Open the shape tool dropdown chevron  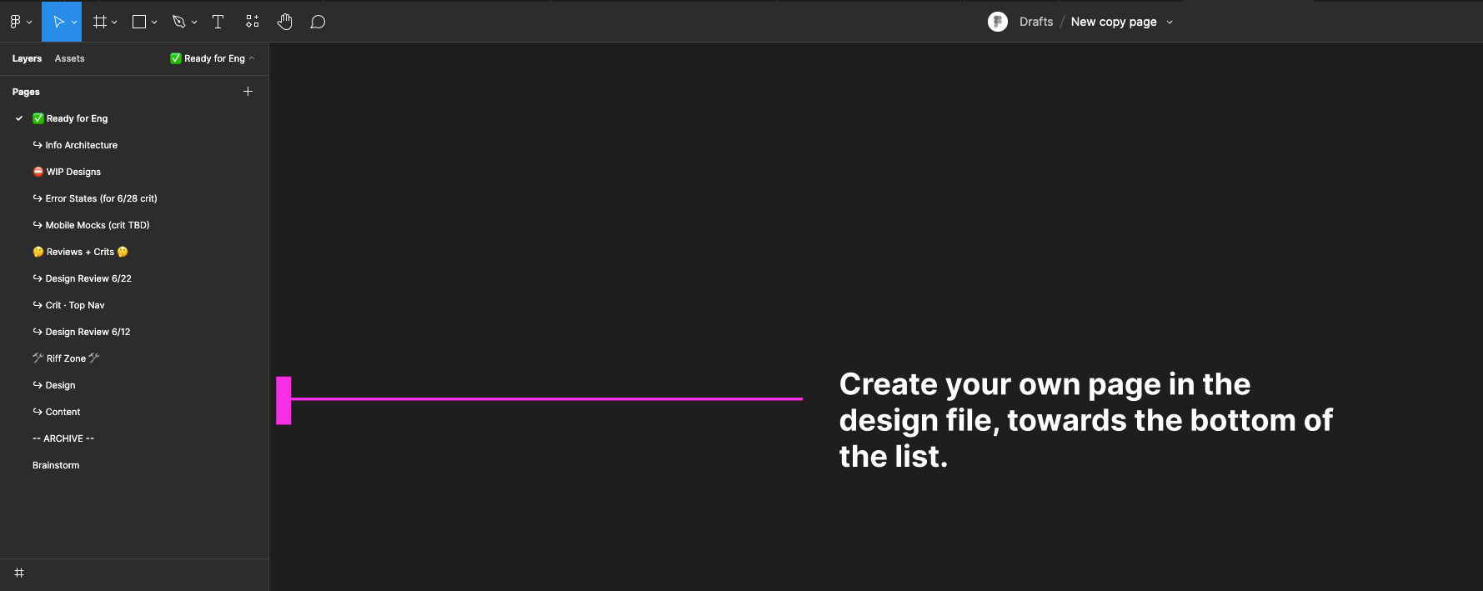[153, 21]
